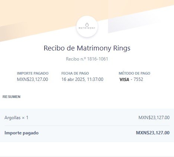Click the bold Importe pagado row label
This screenshot has height=157, width=174.
point(22,133)
